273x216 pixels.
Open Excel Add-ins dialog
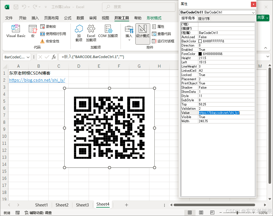91,33
